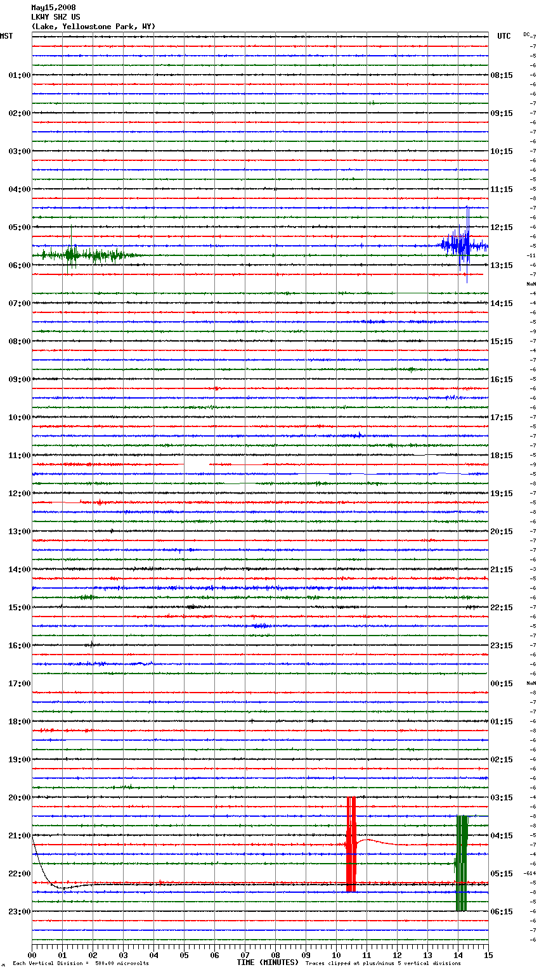The width and height of the screenshot is (539, 972).
Task: Click the "Traces clipped at plus/minus 5 vertical divisions" note
Action: (x=383, y=964)
